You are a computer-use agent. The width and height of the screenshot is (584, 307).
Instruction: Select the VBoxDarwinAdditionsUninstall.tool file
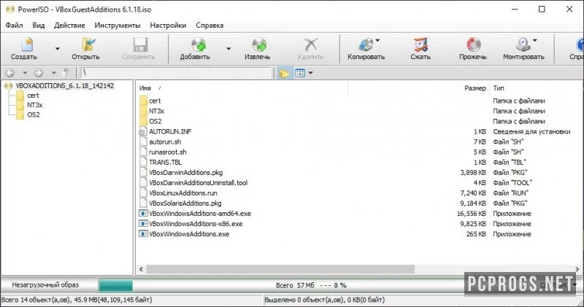(x=198, y=183)
